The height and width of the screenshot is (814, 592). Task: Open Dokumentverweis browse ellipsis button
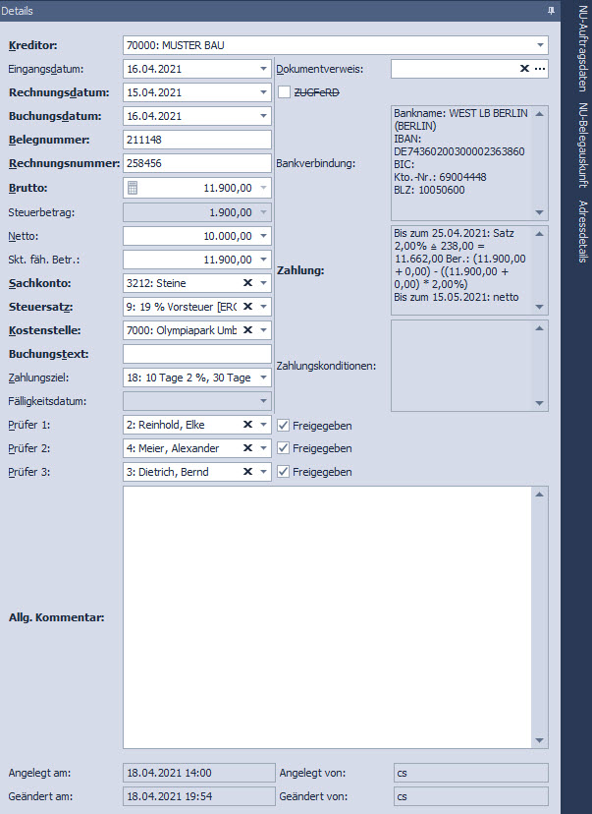coord(540,69)
